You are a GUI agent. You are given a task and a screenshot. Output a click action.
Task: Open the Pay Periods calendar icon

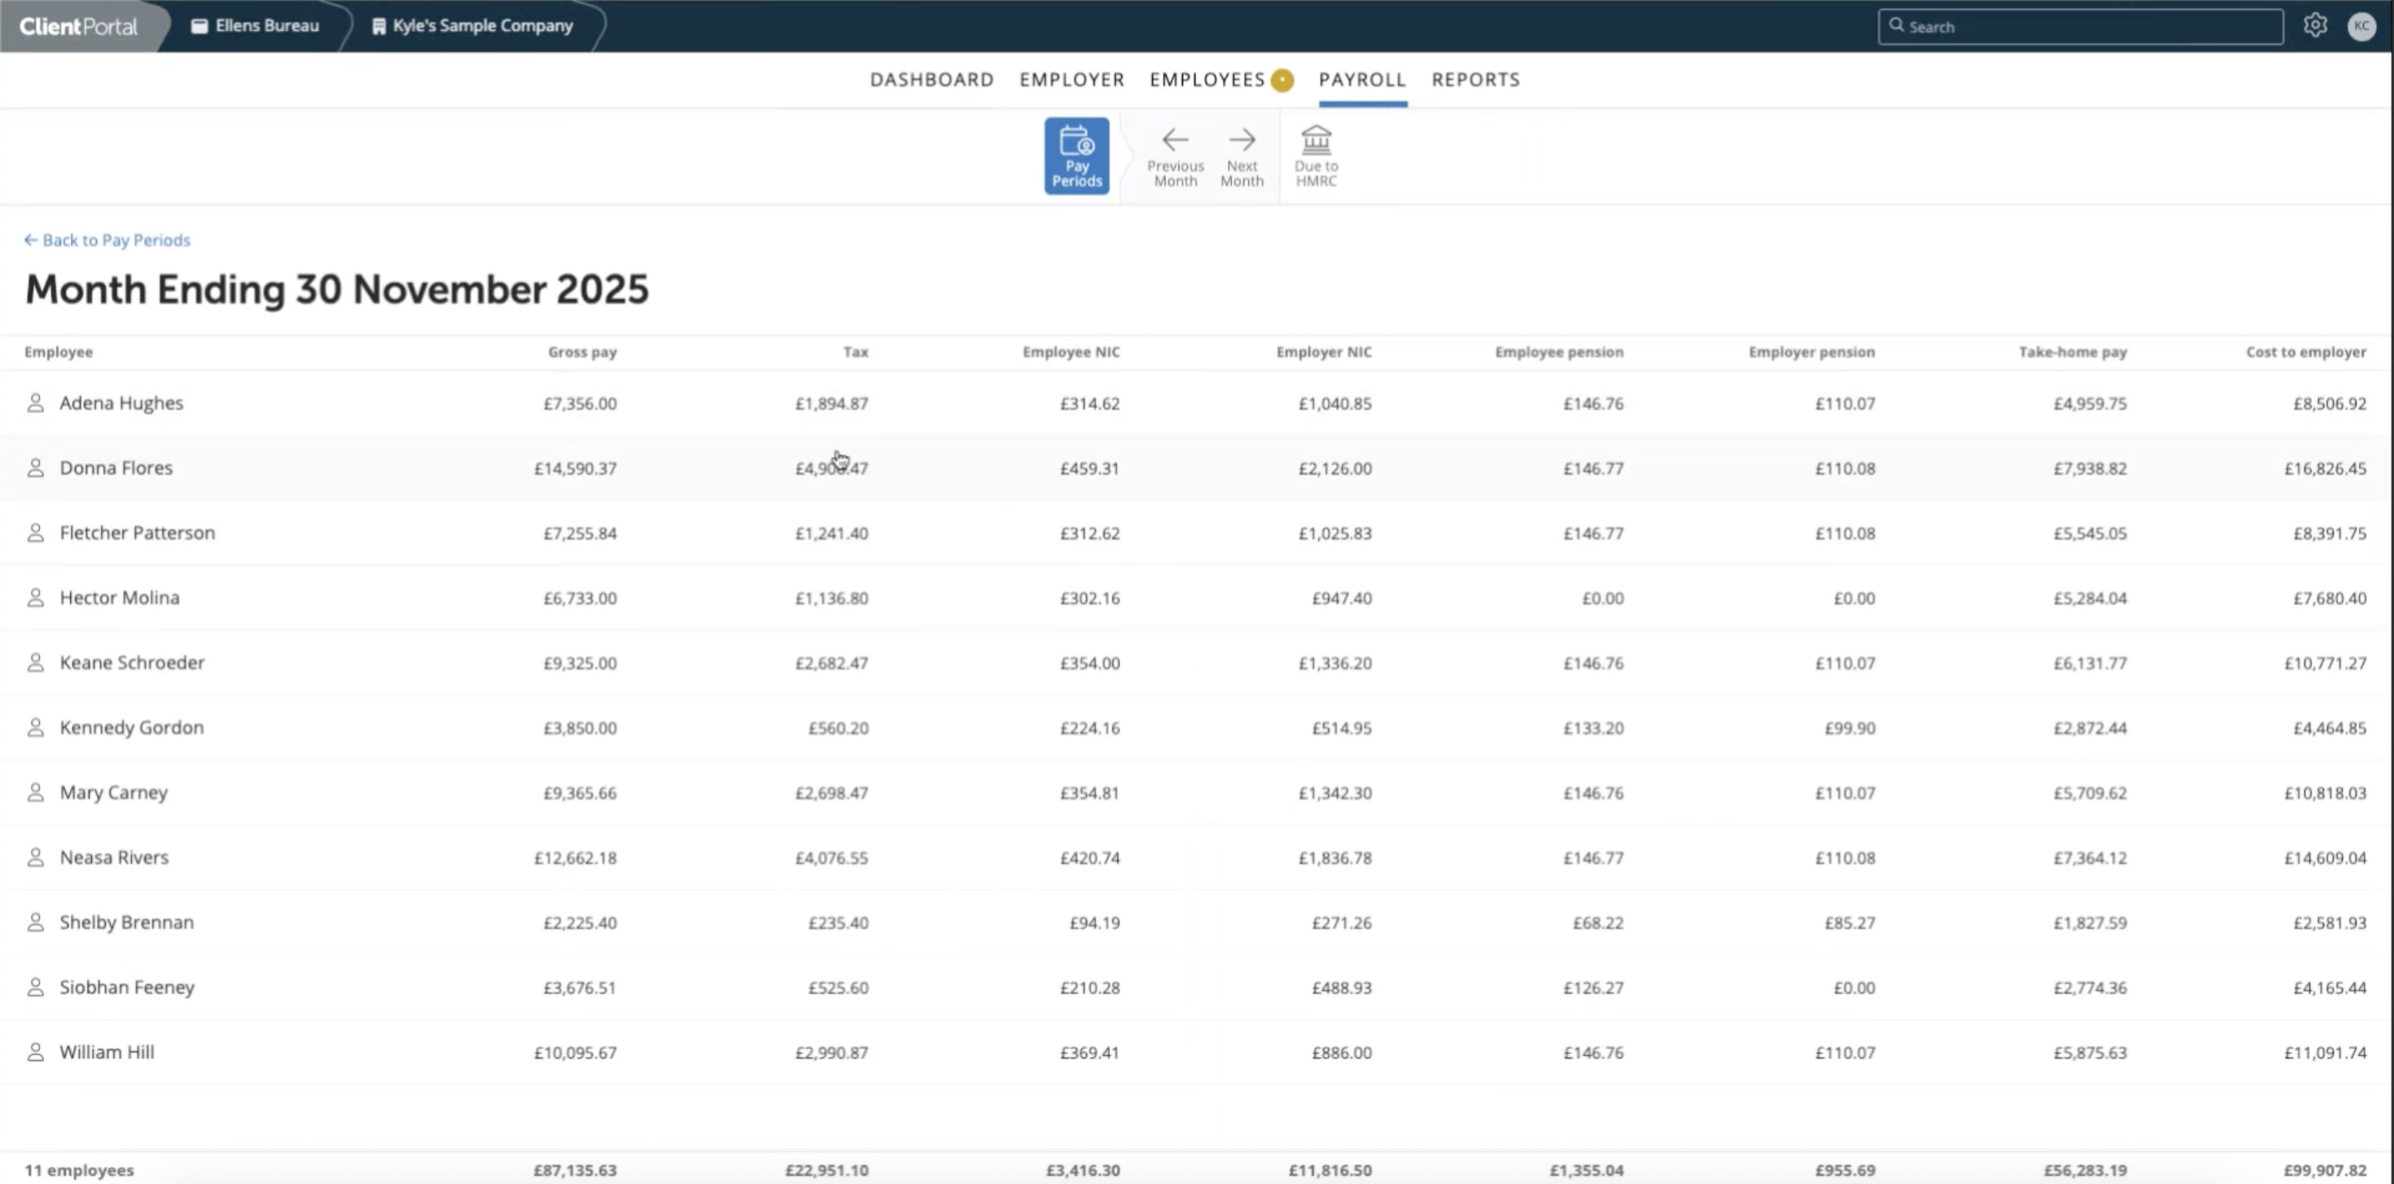[1076, 154]
